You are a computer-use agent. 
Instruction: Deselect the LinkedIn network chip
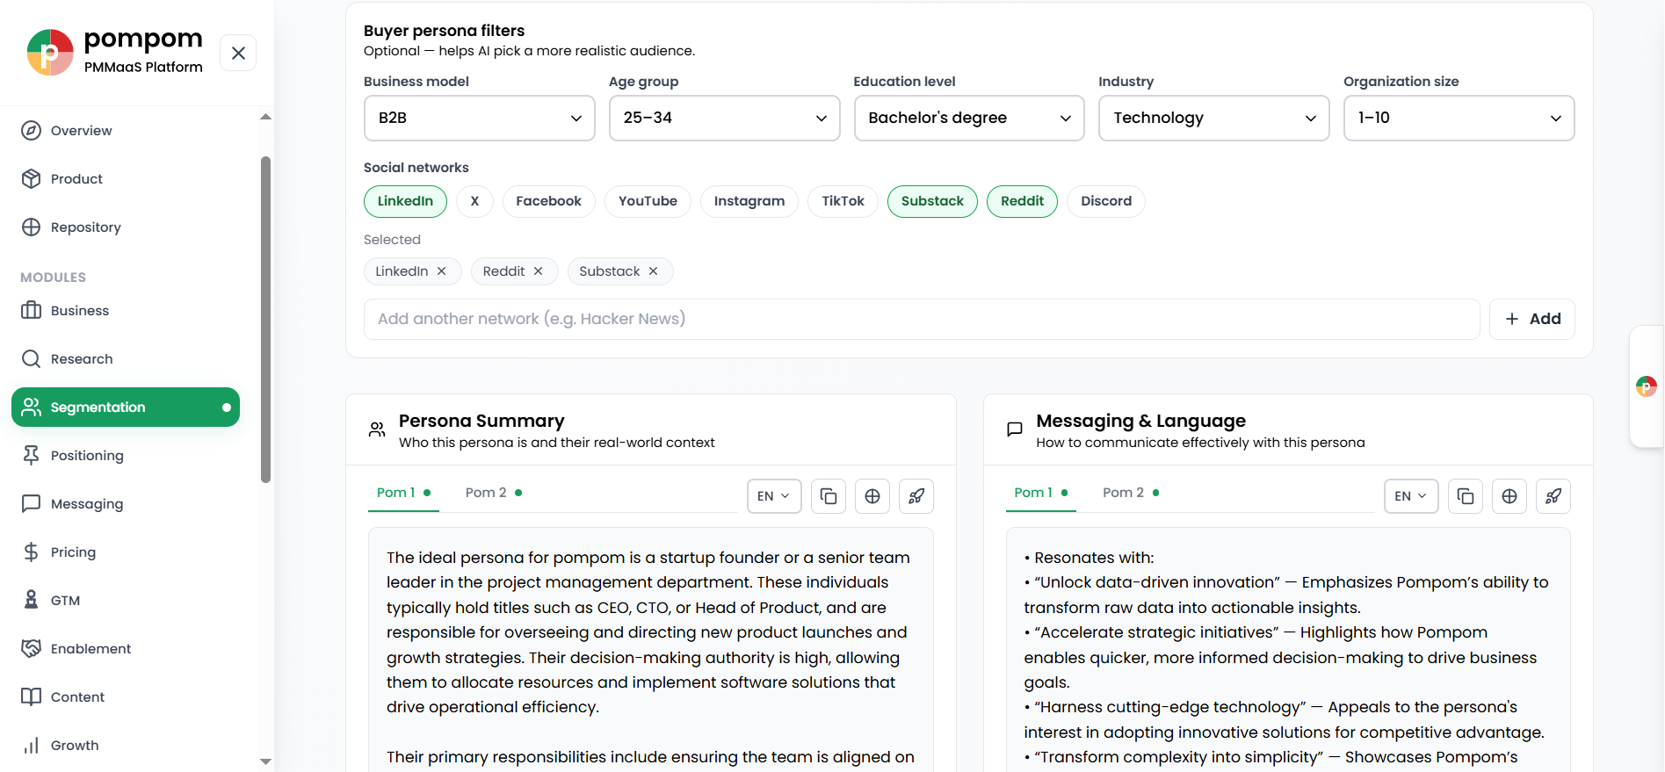click(405, 201)
